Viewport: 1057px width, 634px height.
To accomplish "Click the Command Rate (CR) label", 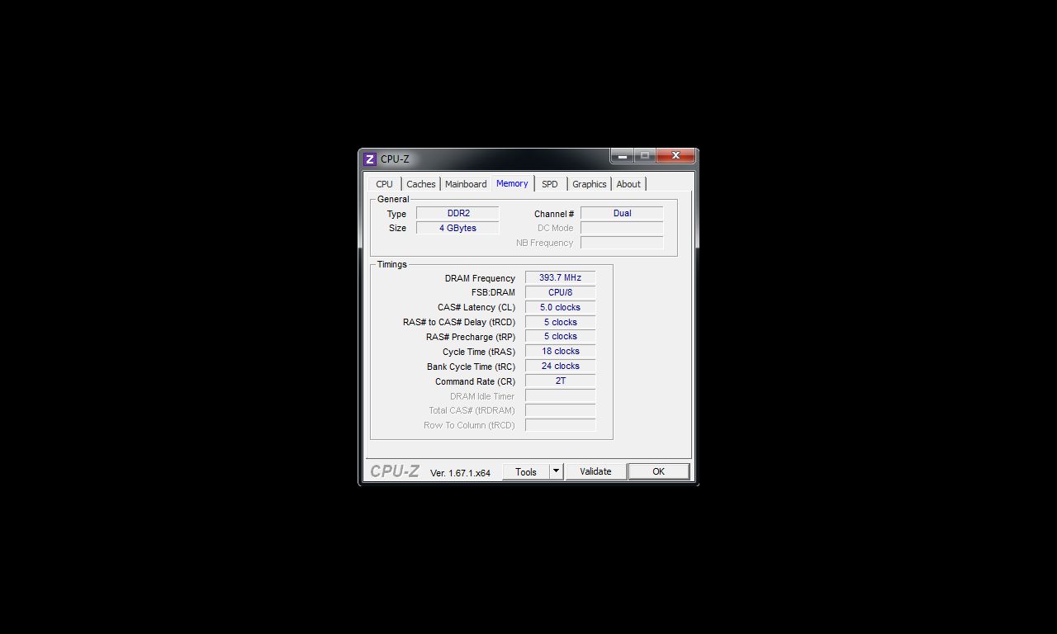I will [475, 381].
